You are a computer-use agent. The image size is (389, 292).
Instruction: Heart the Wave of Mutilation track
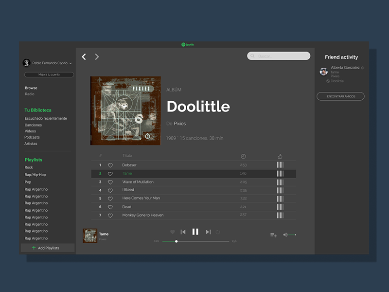pyautogui.click(x=110, y=182)
